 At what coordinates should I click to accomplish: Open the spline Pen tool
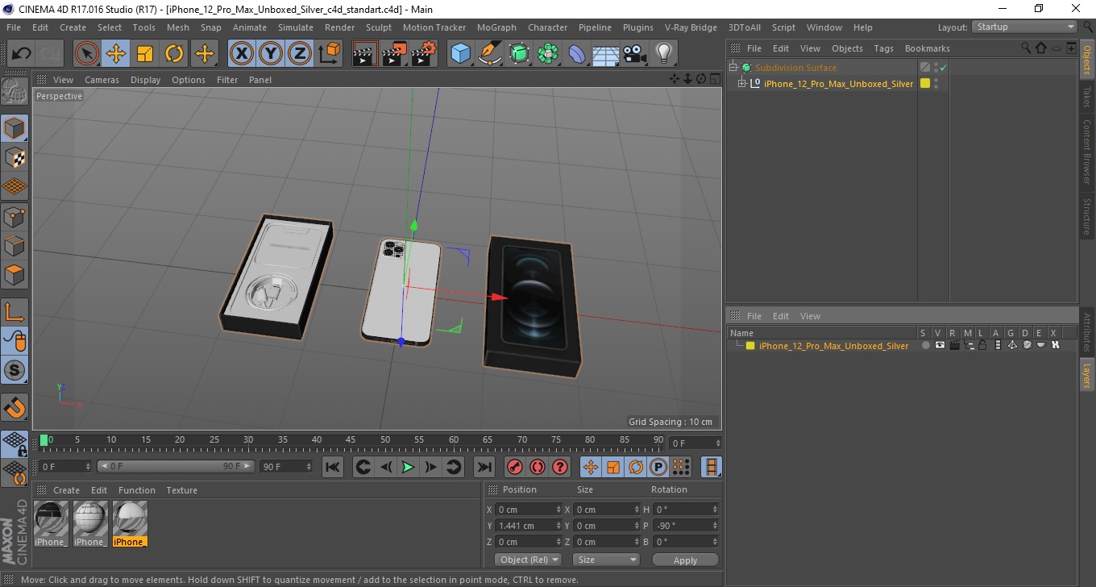[x=489, y=54]
